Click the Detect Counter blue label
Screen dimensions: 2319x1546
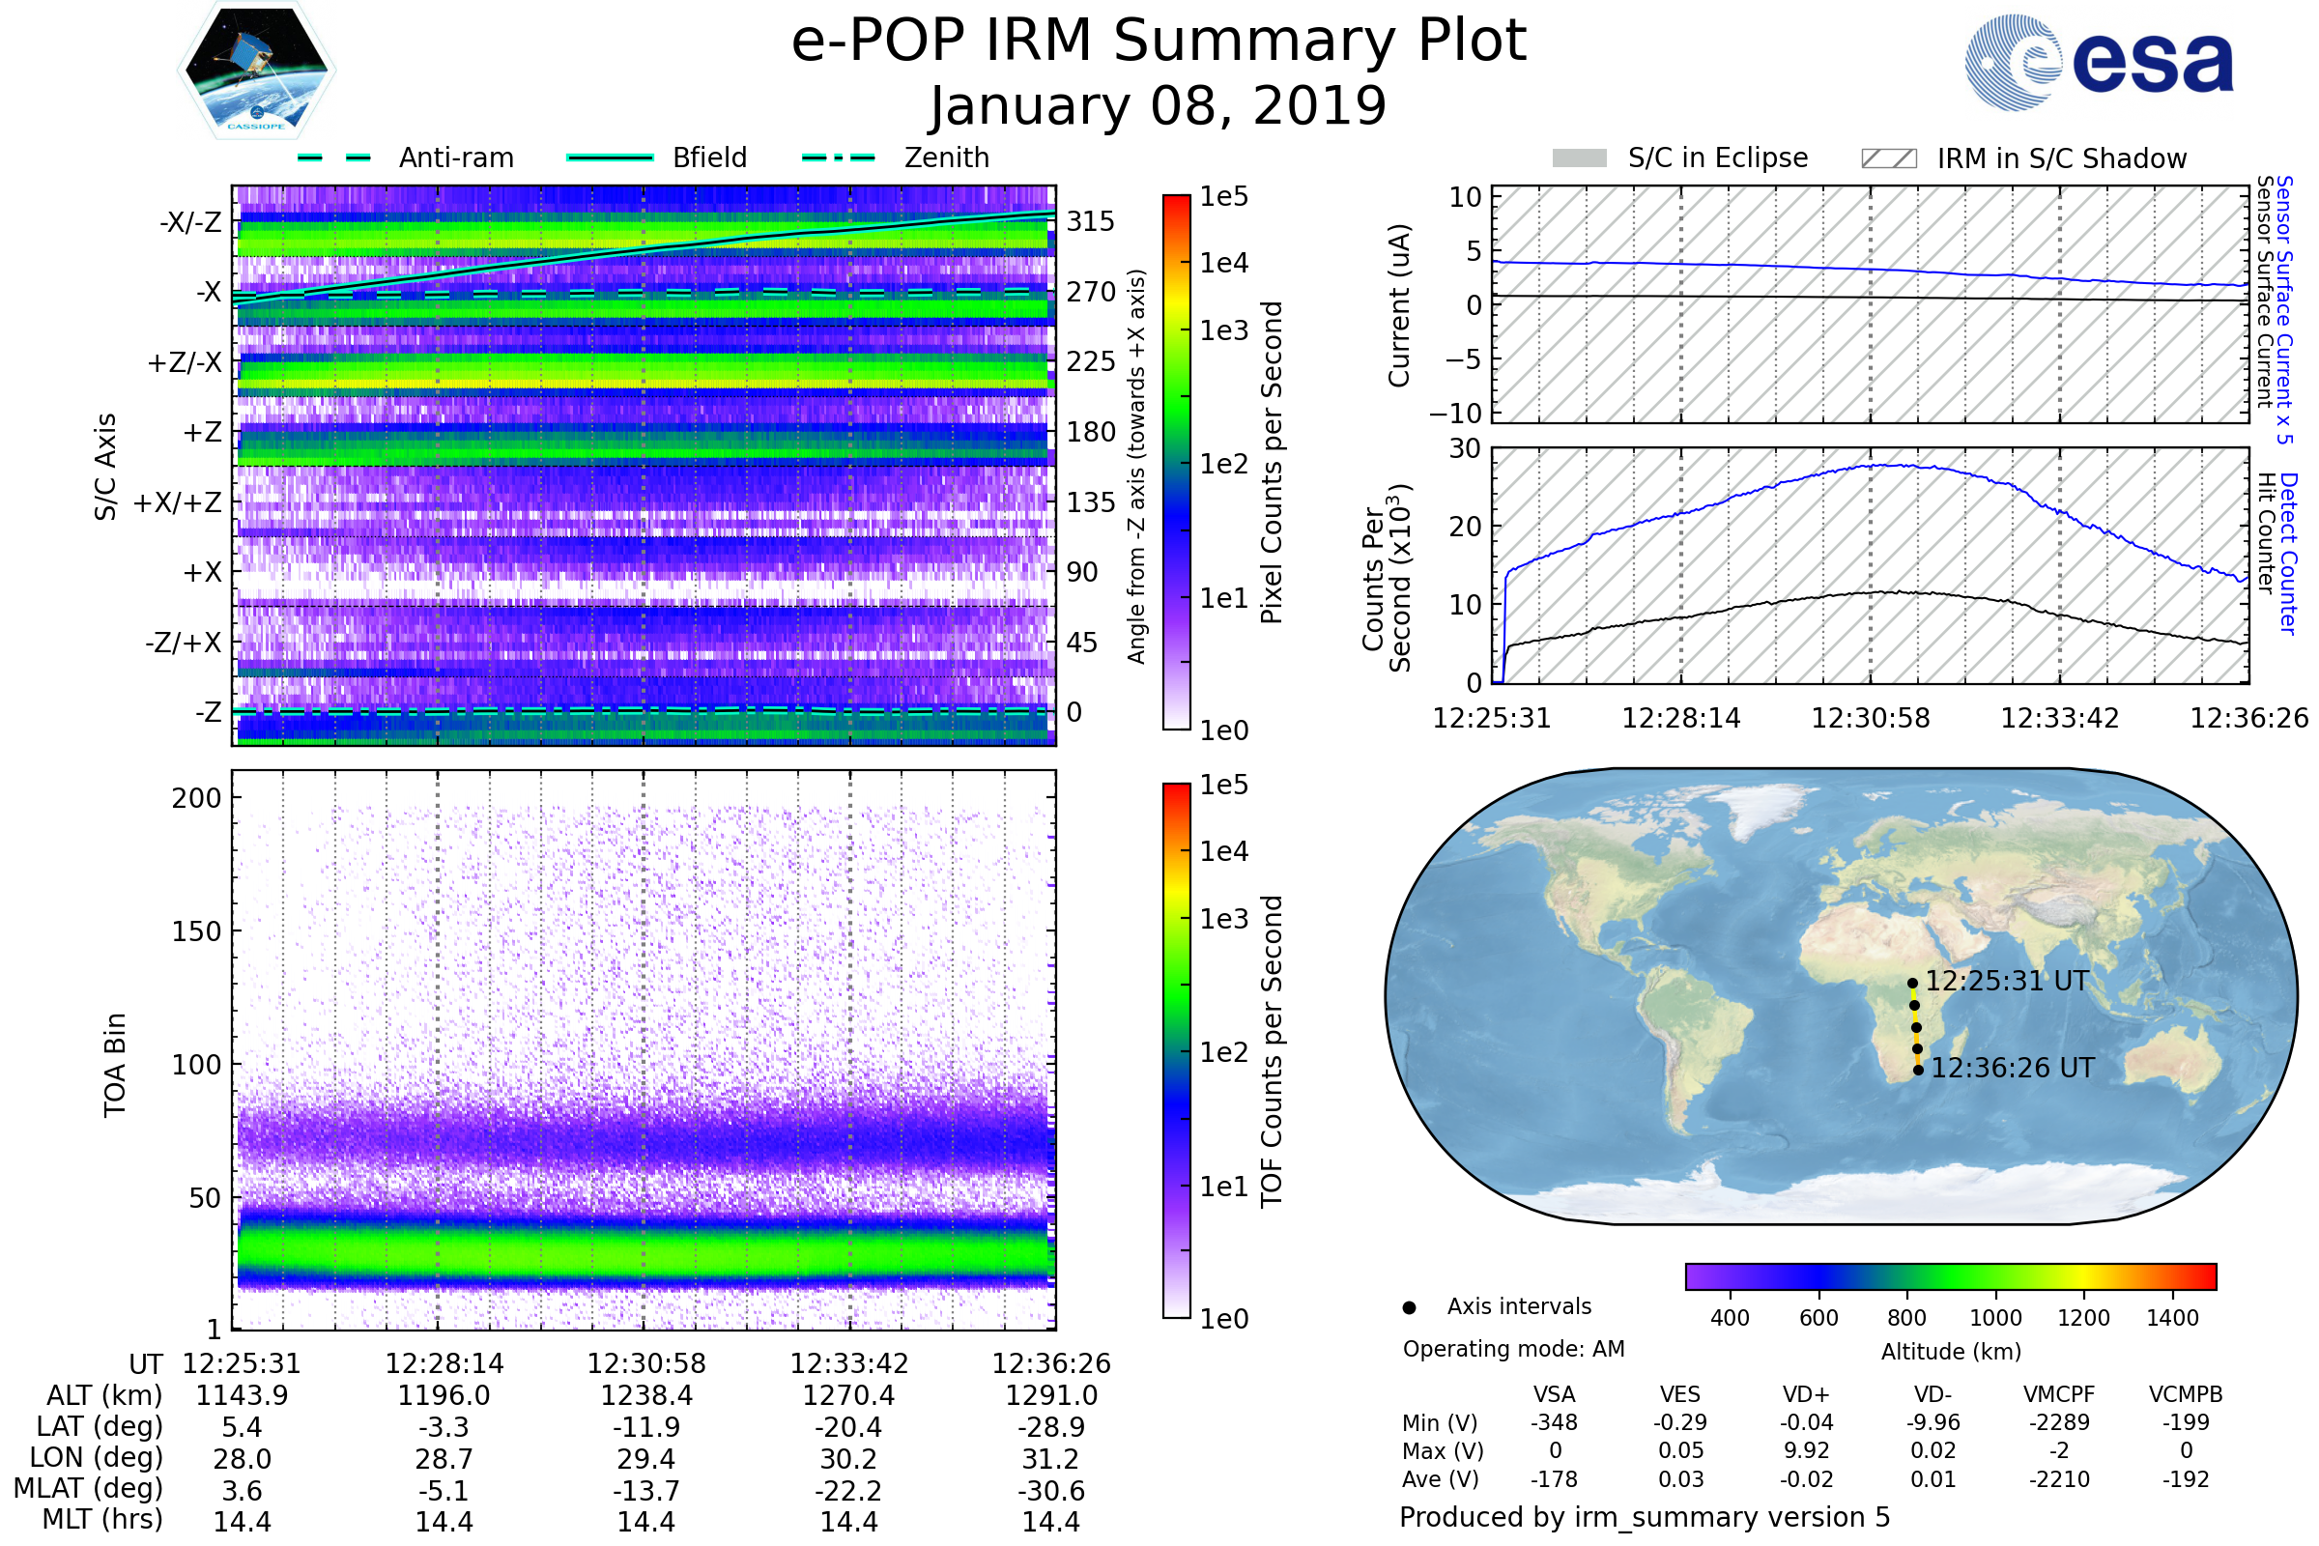[x=2288, y=554]
